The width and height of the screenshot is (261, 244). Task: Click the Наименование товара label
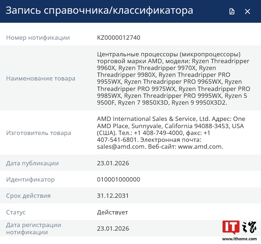coord(41,78)
